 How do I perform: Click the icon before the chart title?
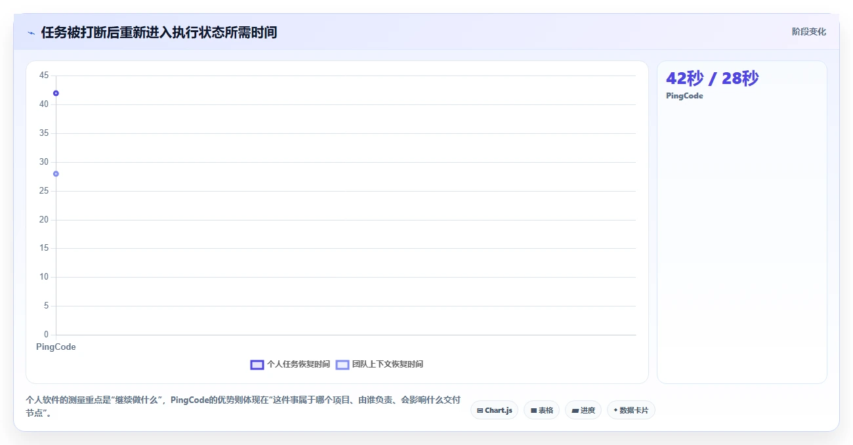pyautogui.click(x=31, y=33)
